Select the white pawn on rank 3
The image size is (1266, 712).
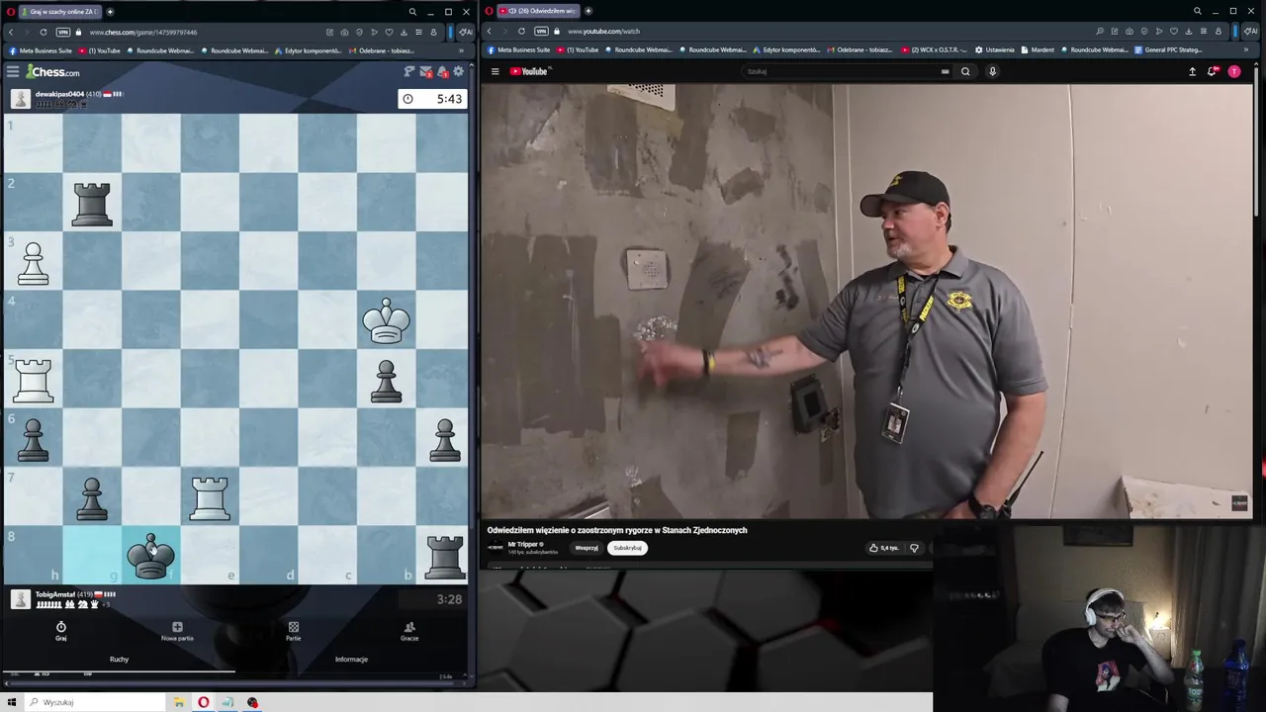[33, 263]
